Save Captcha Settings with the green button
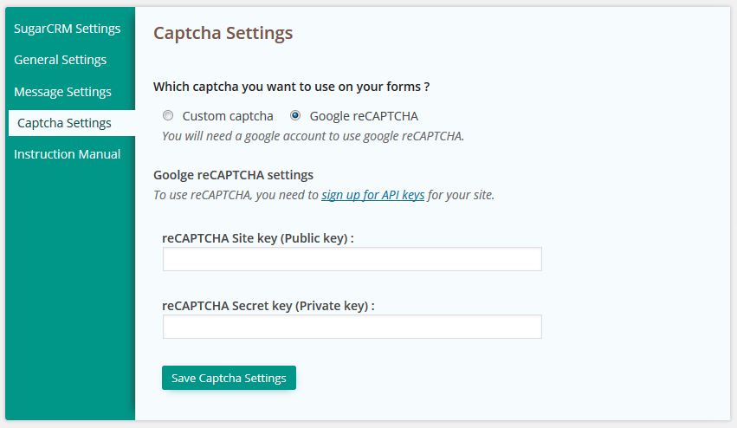 point(229,378)
